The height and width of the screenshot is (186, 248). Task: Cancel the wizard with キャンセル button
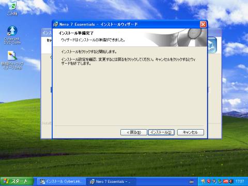[191, 132]
